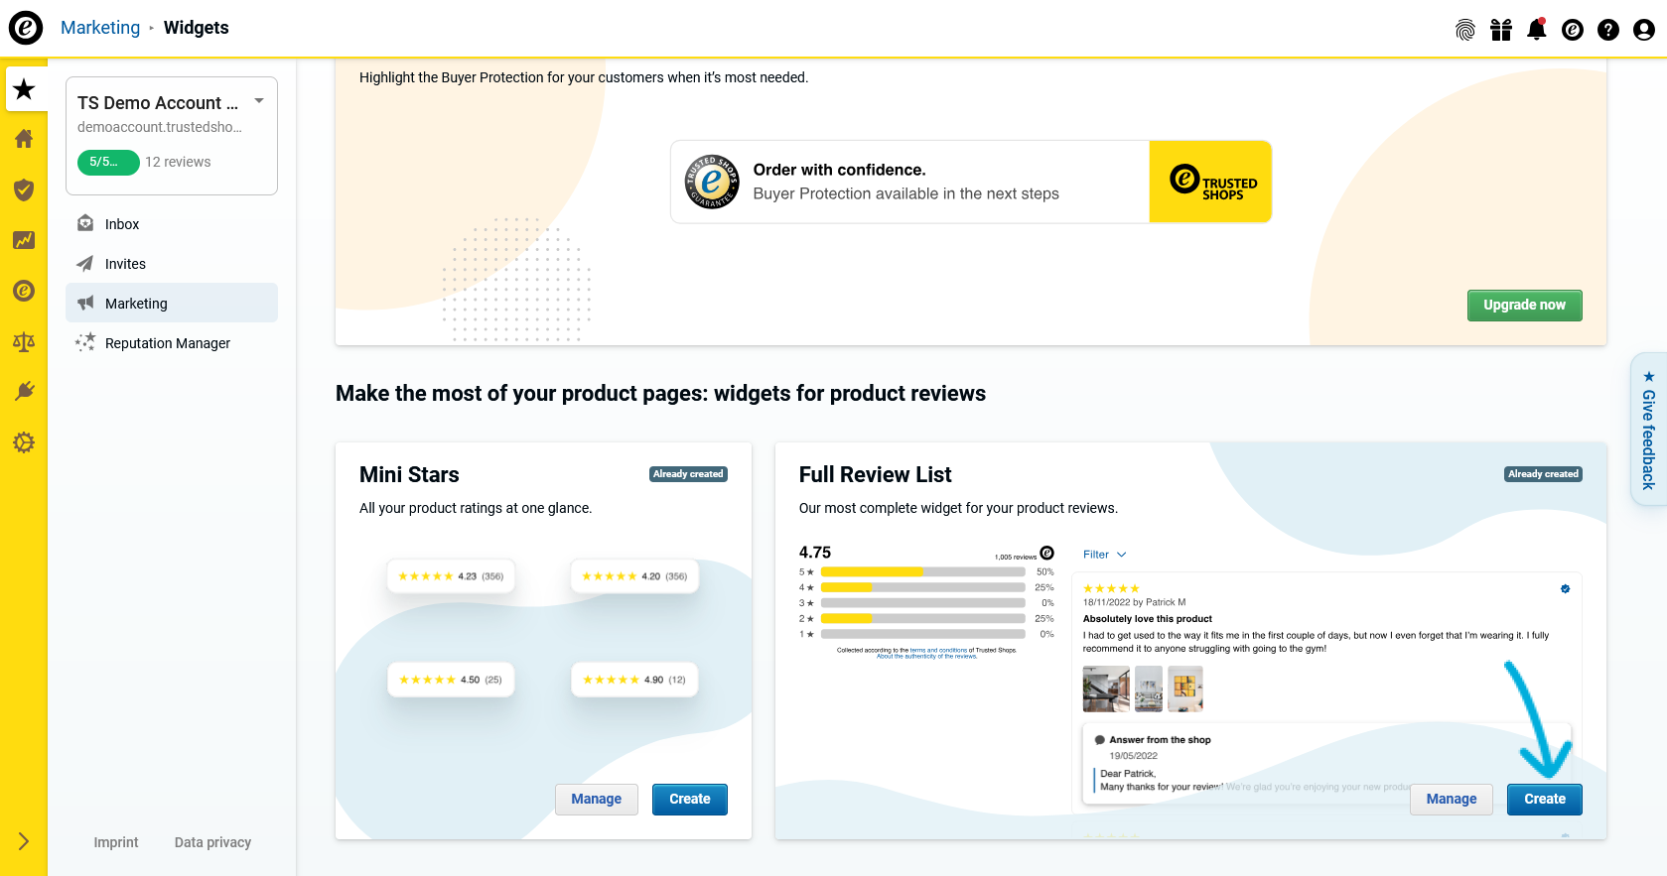Click the Trusted Shops logo at top-left
Viewport: 1667px width, 876px height.
tap(26, 27)
